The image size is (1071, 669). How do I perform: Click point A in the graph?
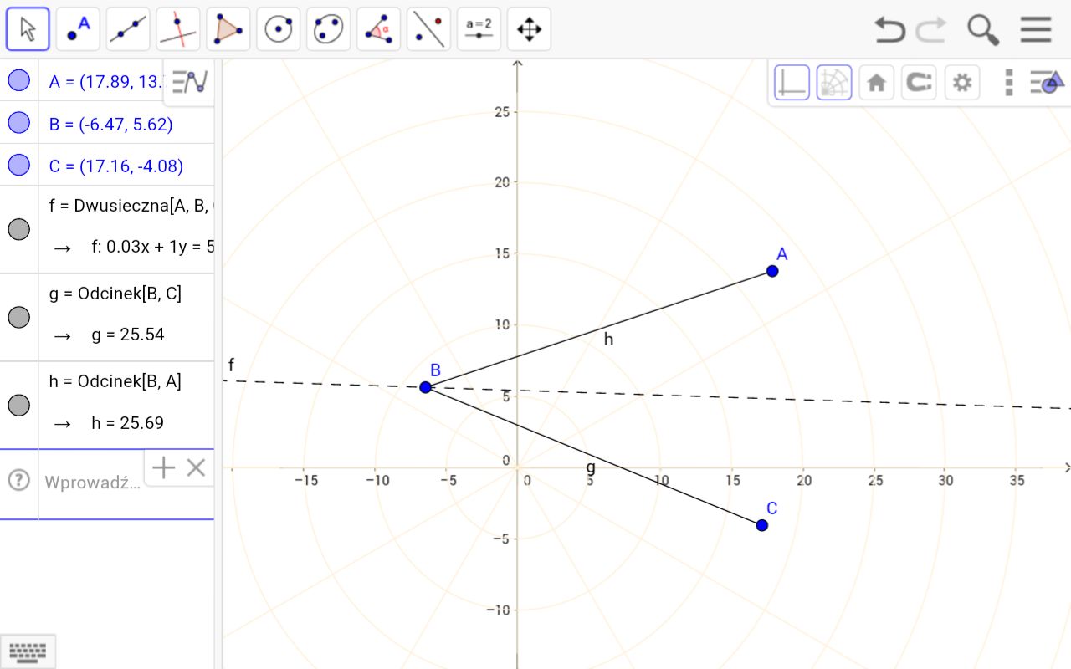click(772, 271)
